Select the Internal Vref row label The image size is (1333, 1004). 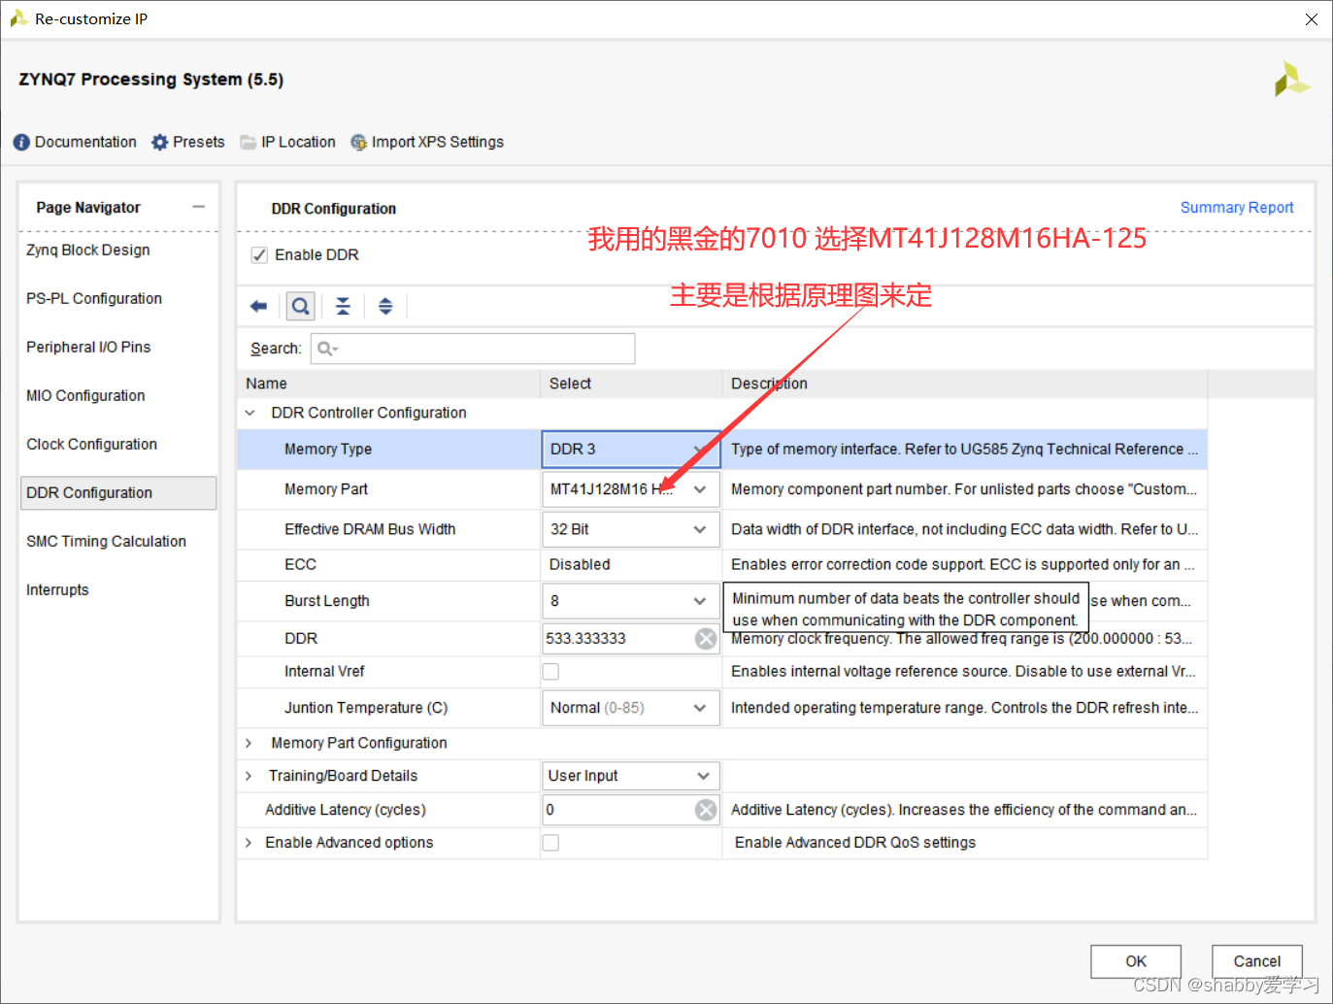[x=324, y=671]
